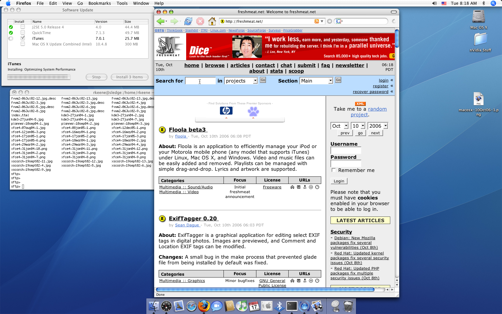Click the Search for text field
502x314 pixels.
pyautogui.click(x=200, y=81)
